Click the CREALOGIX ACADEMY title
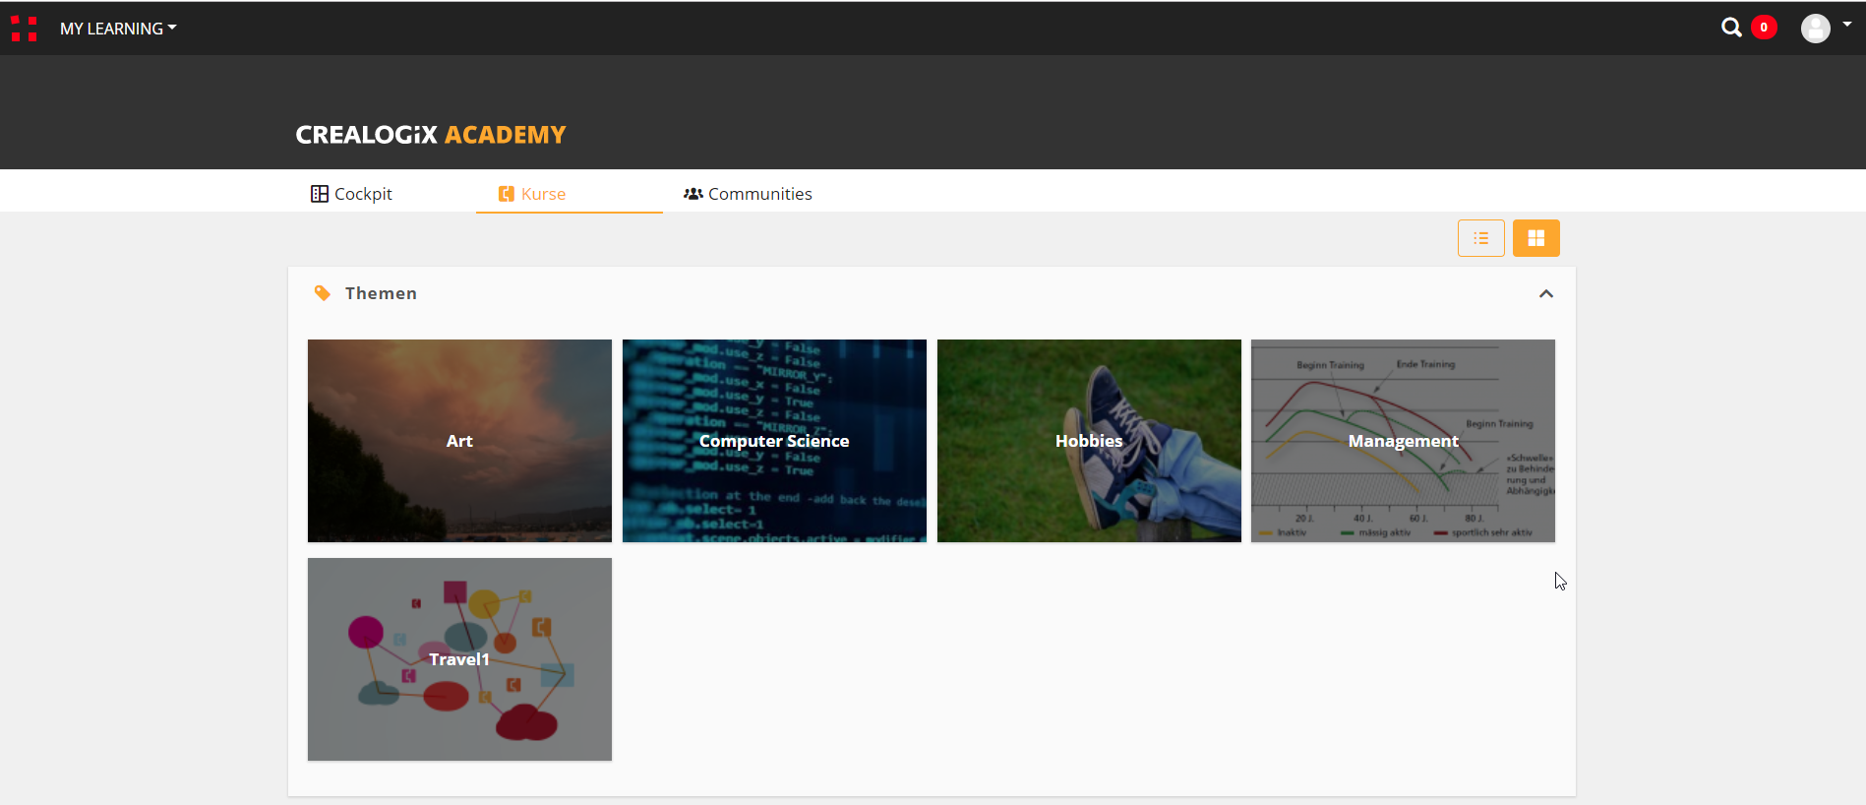Viewport: 1866px width, 805px height. click(x=431, y=135)
